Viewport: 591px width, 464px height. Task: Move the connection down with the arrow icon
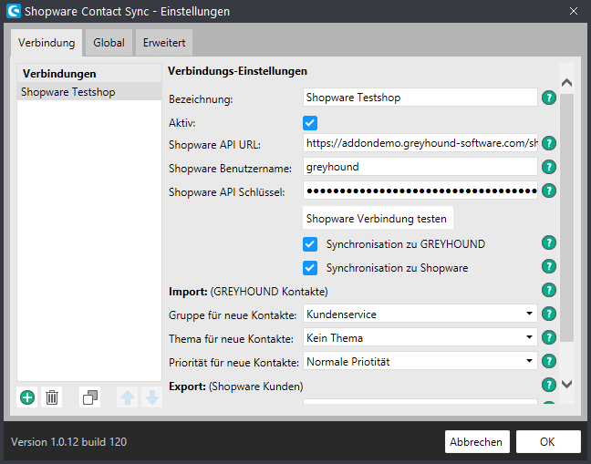(152, 397)
